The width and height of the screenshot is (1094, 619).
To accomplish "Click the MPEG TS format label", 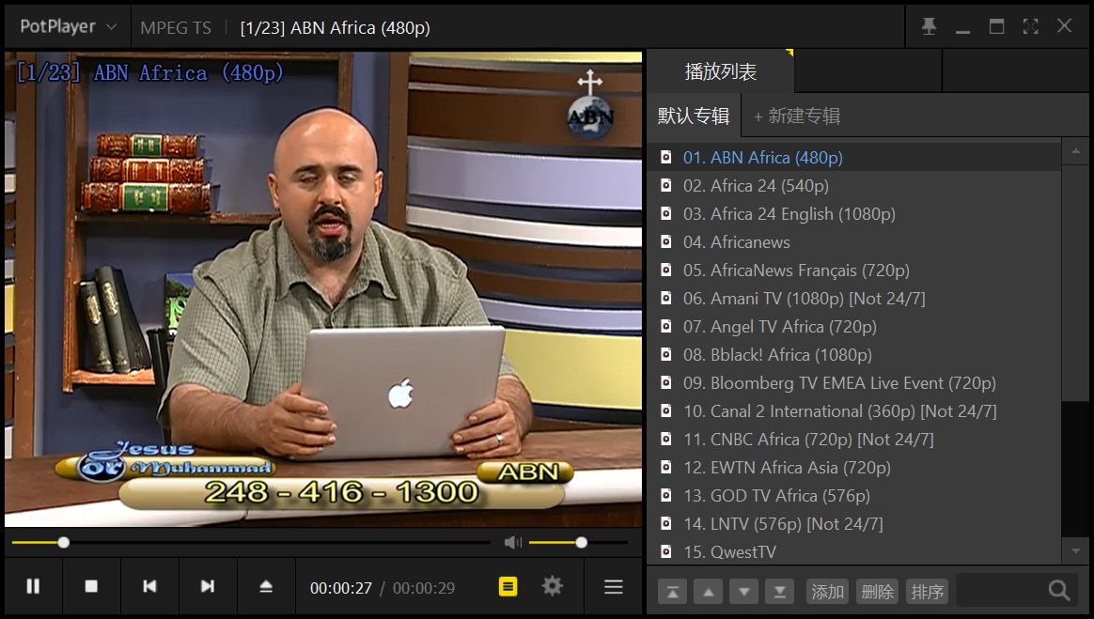I will pyautogui.click(x=176, y=28).
